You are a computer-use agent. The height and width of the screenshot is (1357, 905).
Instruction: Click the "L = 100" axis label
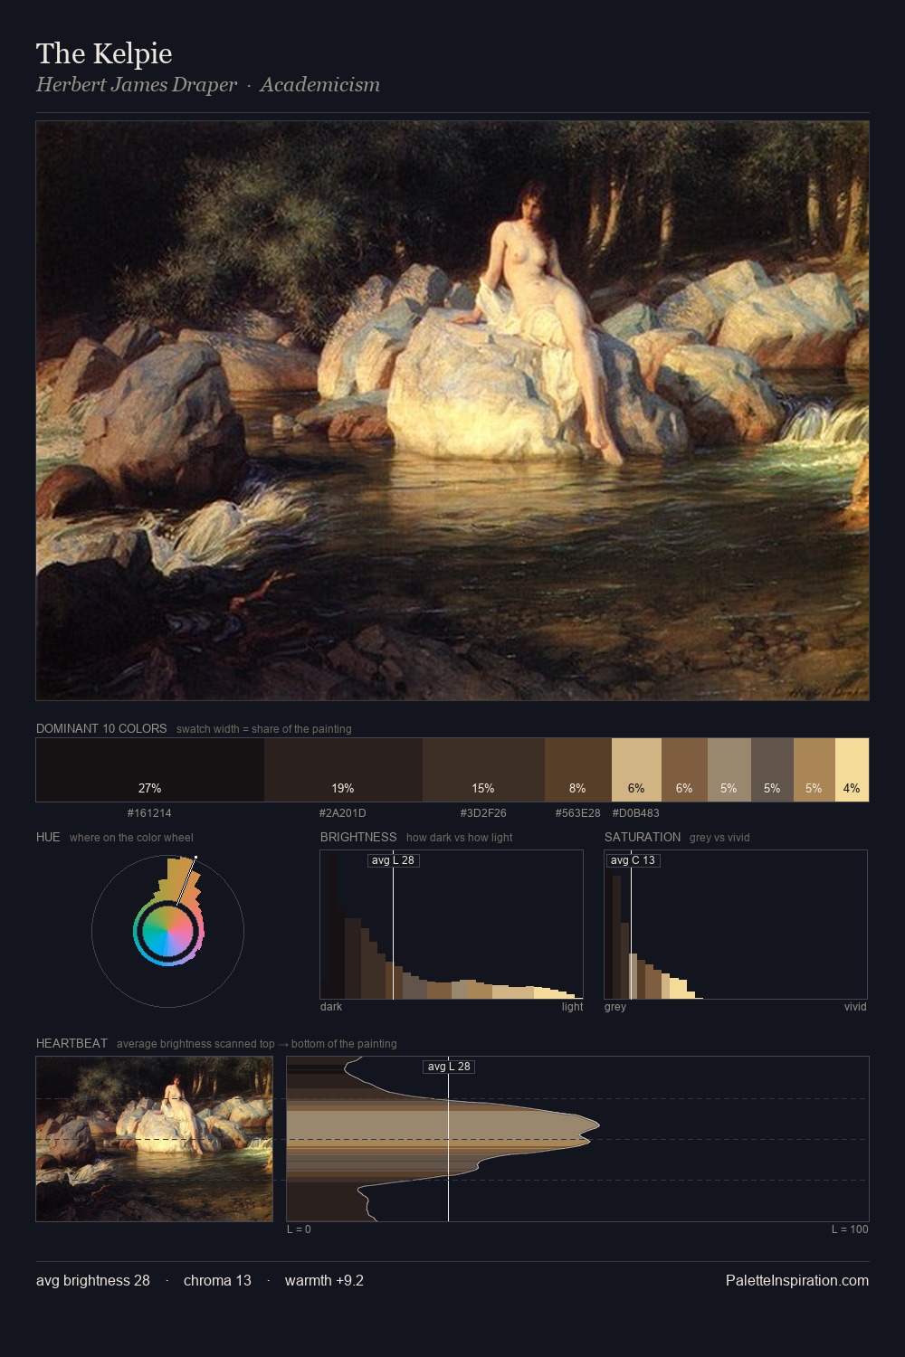(x=850, y=1229)
